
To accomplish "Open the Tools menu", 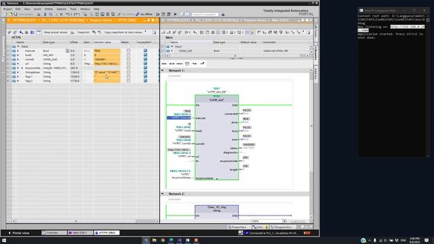I will pos(73,9).
